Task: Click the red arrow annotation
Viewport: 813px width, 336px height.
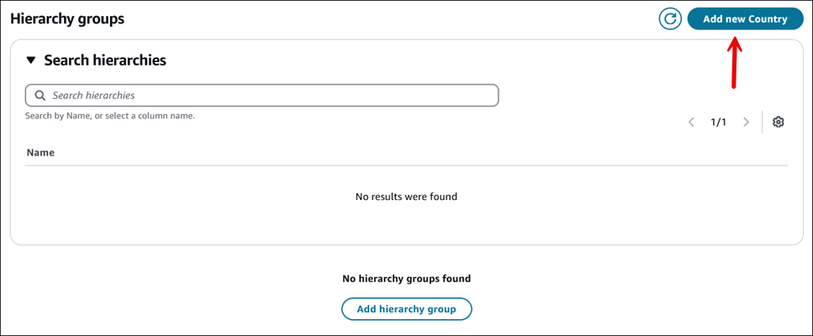Action: (734, 63)
